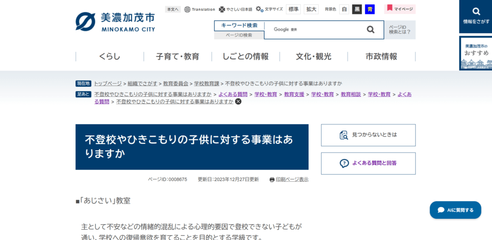Click the 文字サイズ gear icon

tap(259, 10)
